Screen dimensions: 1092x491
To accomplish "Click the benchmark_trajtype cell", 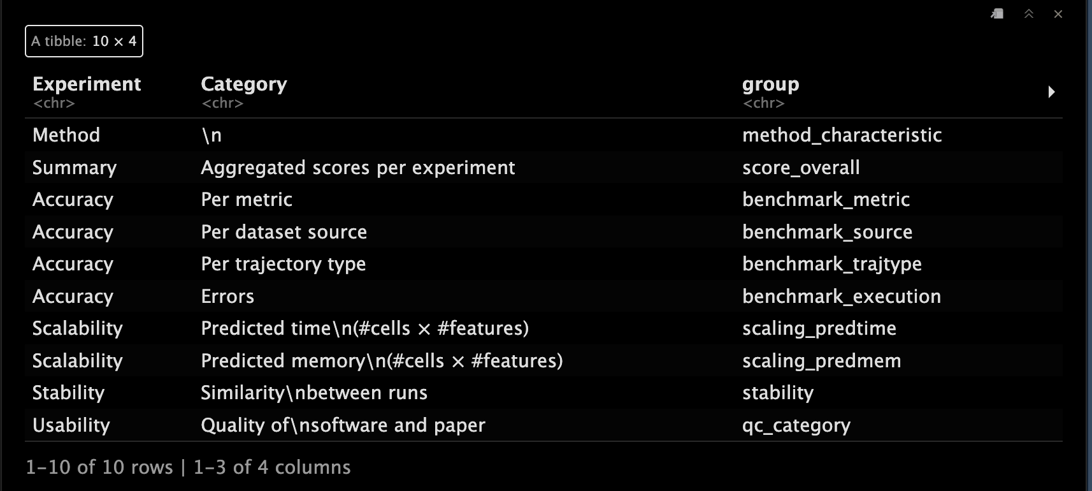I will (831, 264).
